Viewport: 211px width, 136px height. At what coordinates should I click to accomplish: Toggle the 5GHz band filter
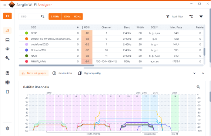coord(67,17)
